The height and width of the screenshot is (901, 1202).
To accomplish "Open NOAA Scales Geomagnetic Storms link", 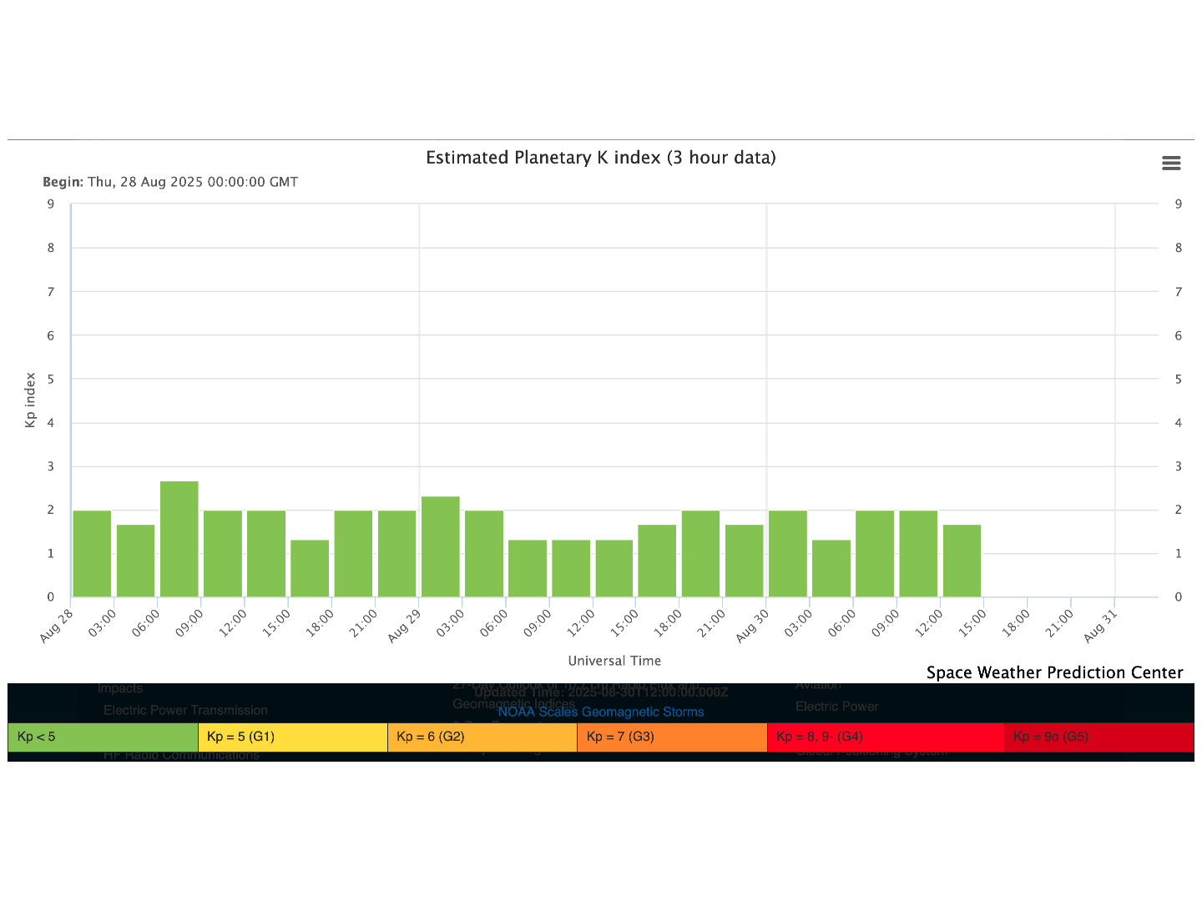I will 600,712.
